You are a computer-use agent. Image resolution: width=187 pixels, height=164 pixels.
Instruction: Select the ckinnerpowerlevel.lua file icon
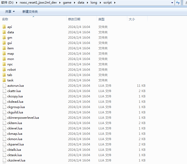pos(4,117)
